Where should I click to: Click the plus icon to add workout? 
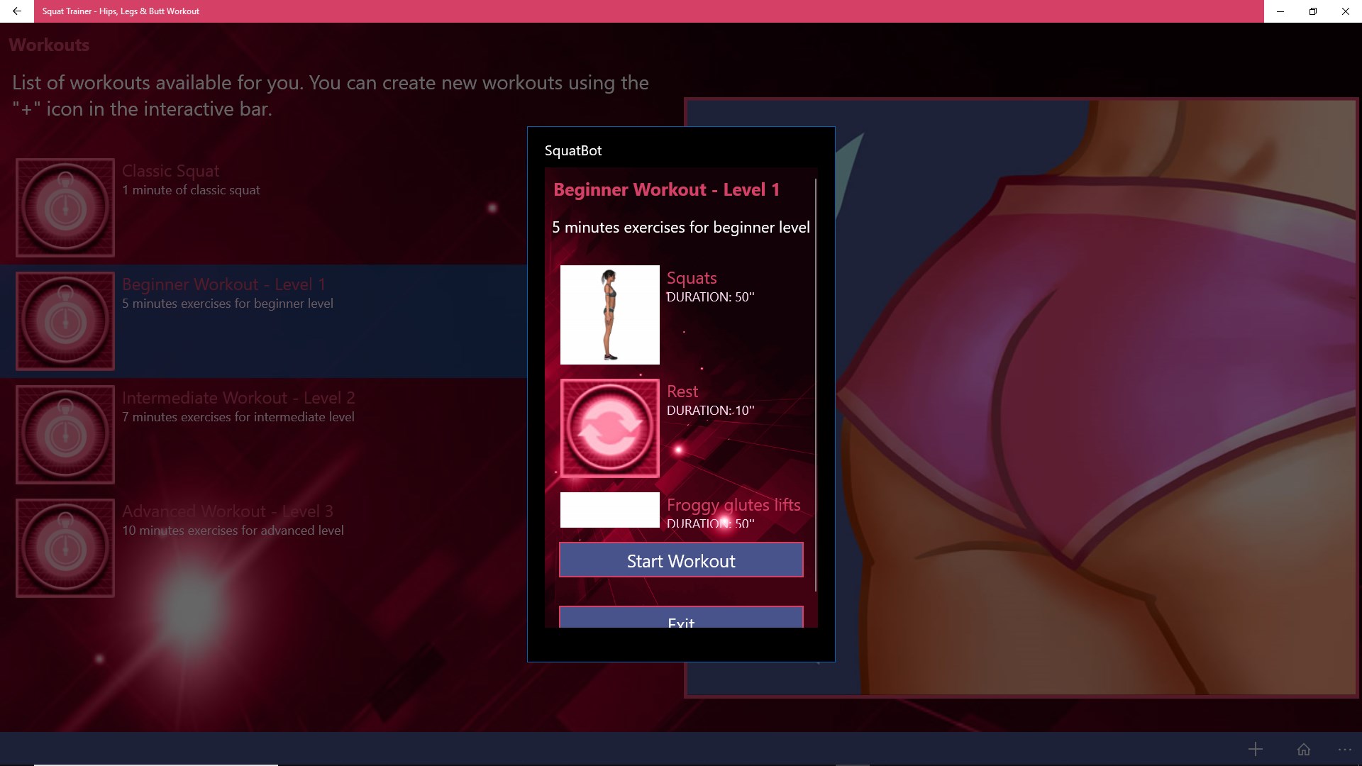pyautogui.click(x=1255, y=749)
